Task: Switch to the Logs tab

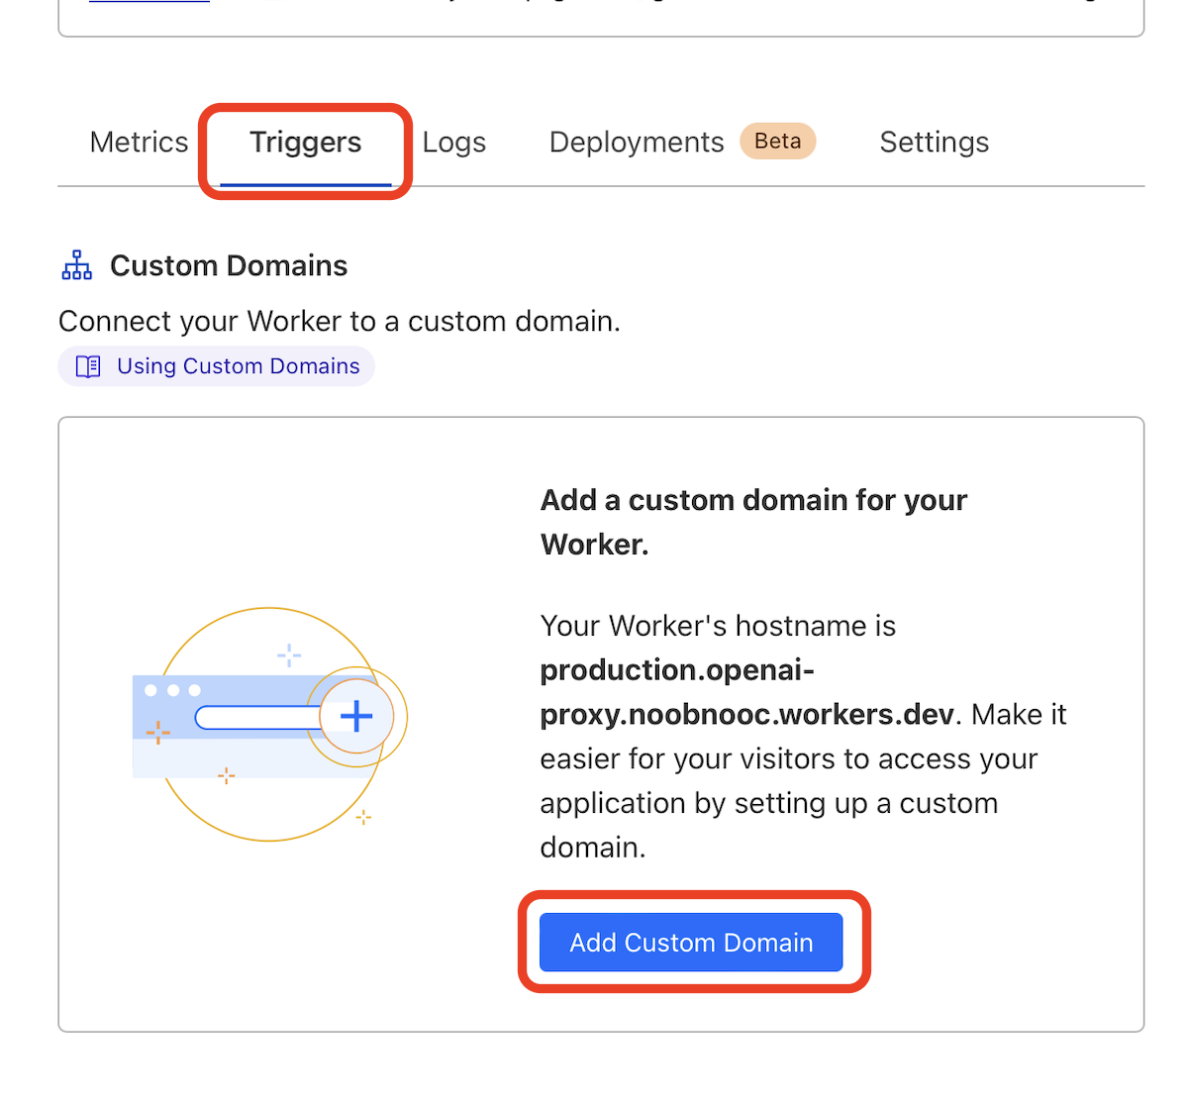Action: pyautogui.click(x=453, y=143)
